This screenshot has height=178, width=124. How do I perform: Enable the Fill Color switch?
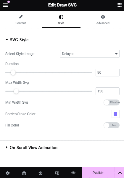click(112, 125)
